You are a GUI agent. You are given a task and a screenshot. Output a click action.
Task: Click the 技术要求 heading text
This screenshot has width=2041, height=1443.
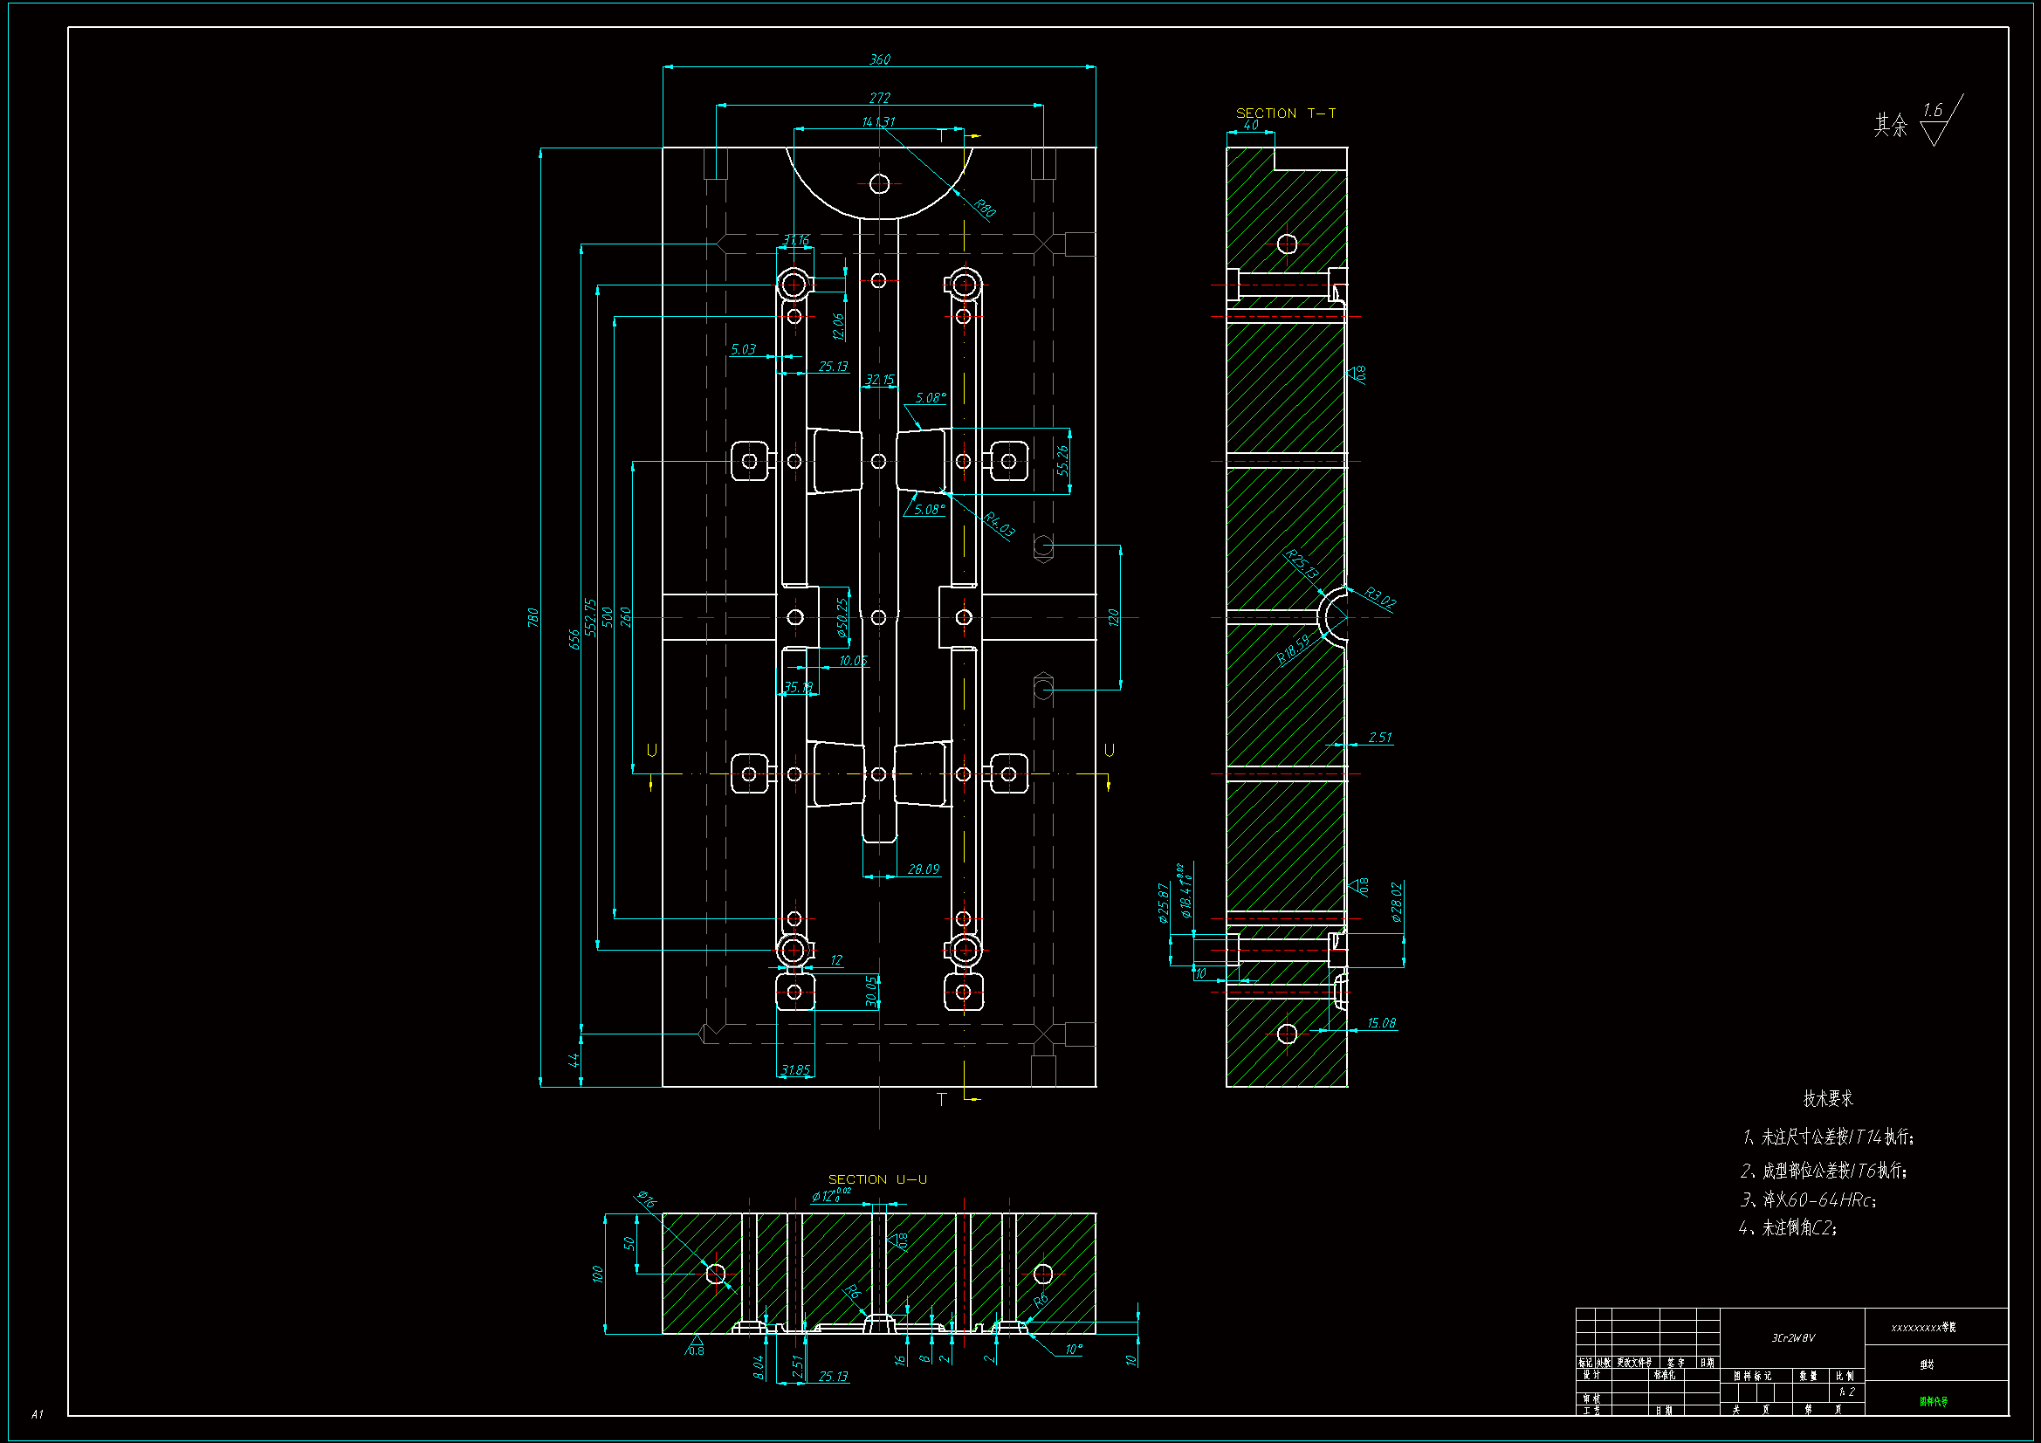tap(1828, 1099)
